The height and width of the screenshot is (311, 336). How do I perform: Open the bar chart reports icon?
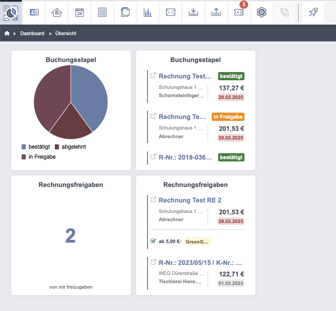148,12
